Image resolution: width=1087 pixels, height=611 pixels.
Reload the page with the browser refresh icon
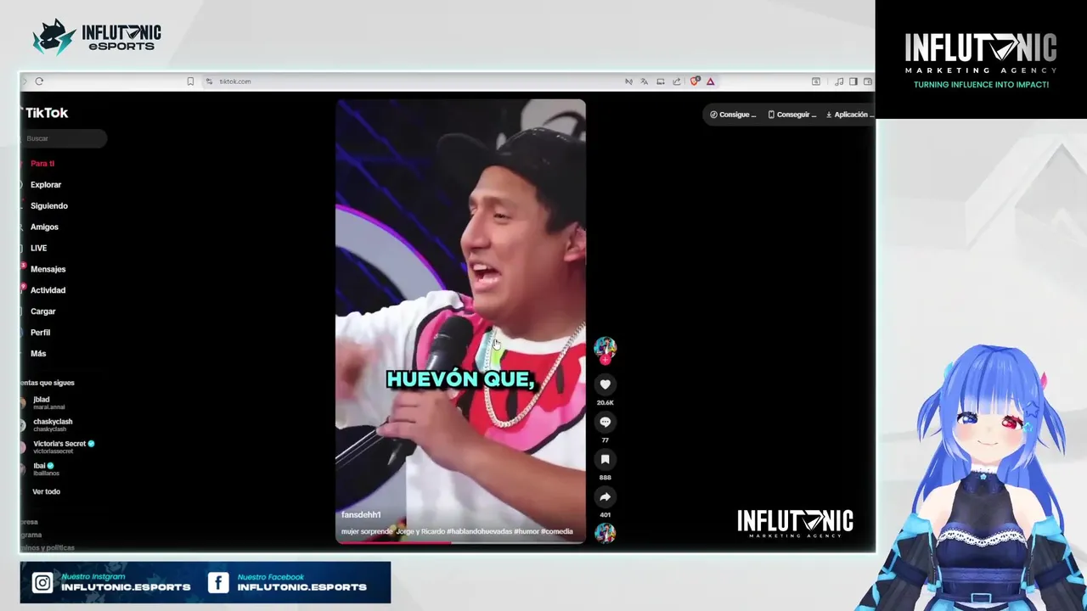(x=39, y=81)
